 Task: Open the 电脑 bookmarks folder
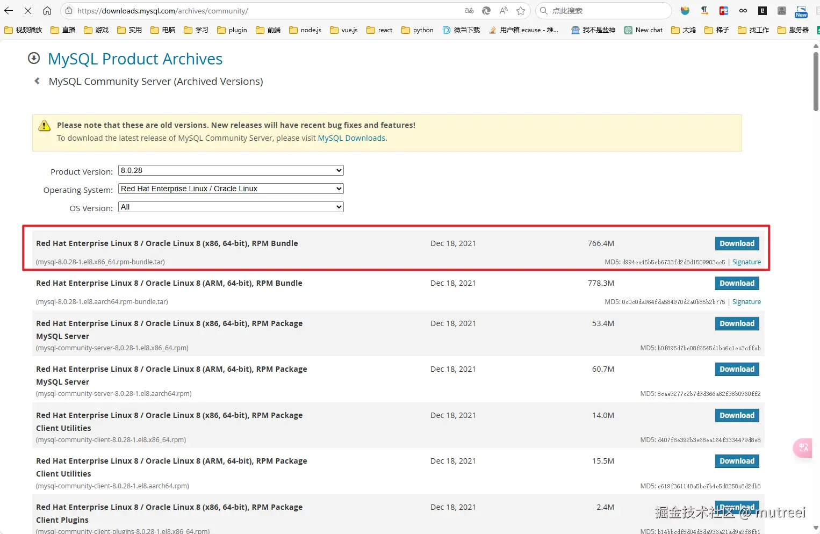[x=163, y=30]
